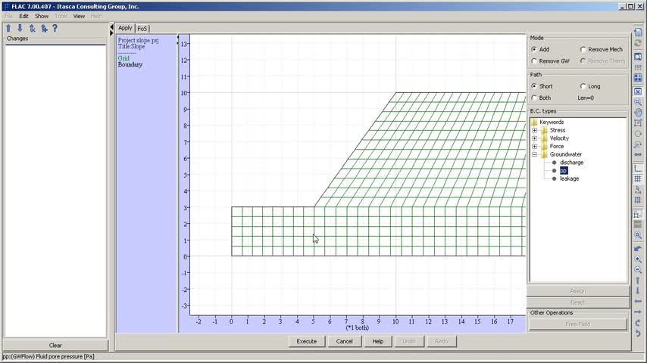The height and width of the screenshot is (363, 647).
Task: Expand the Velocity keyword folder
Action: coord(534,138)
